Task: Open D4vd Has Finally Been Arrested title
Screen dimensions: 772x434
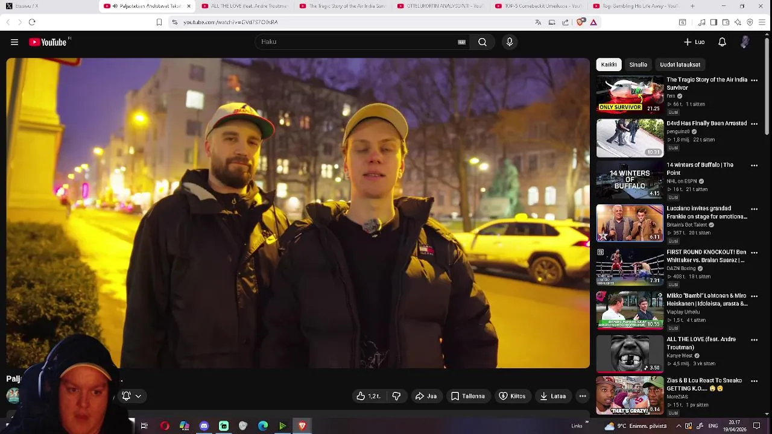Action: click(x=707, y=123)
